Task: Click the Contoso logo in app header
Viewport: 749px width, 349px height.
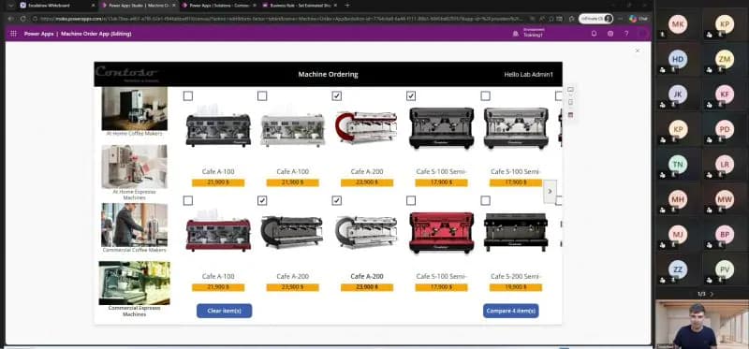Action: (126, 74)
